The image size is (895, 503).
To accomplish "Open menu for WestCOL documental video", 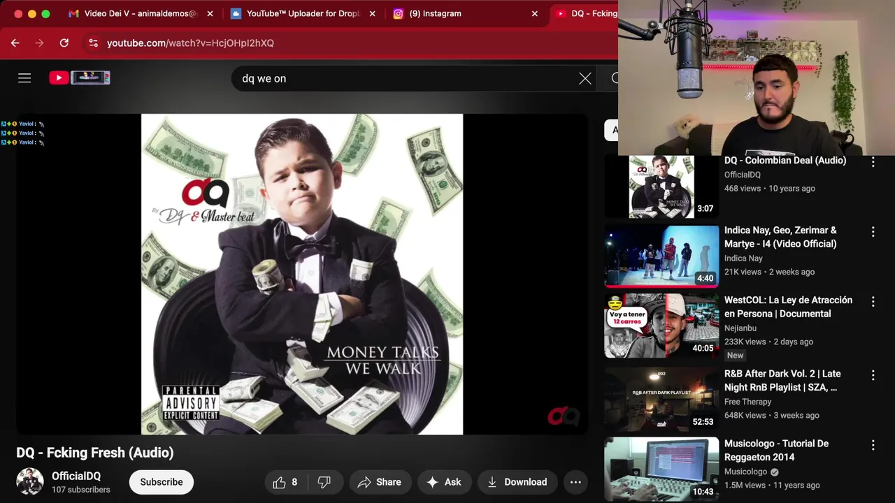I will point(873,302).
